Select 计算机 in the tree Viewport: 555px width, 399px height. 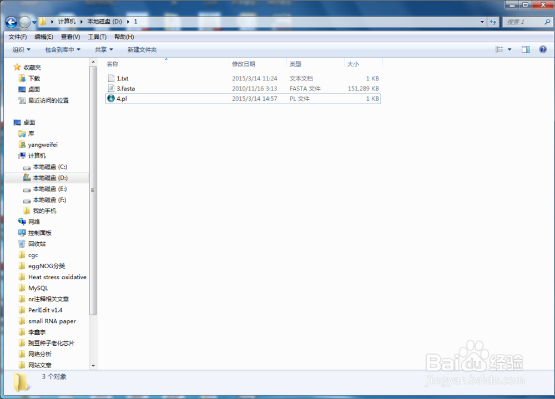click(x=37, y=156)
